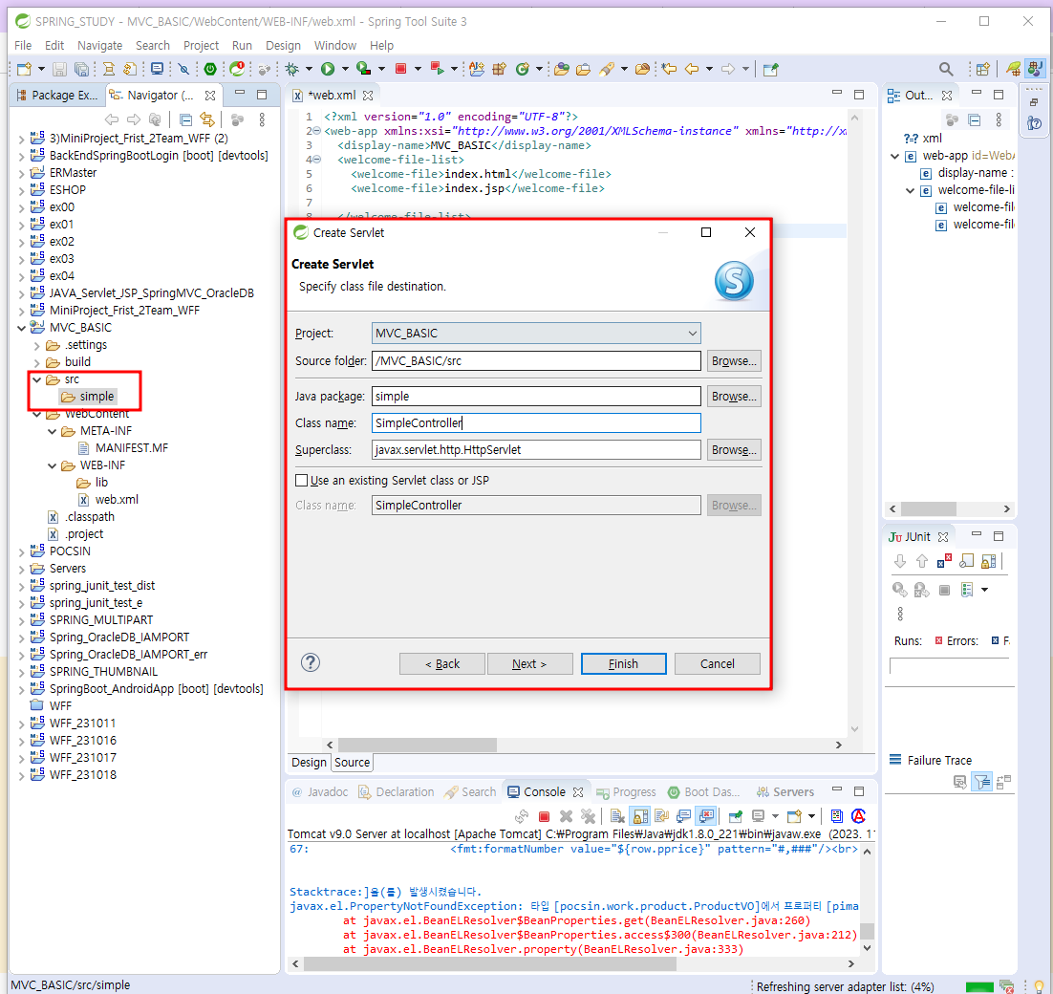Click Remove All Terminated Launches icon
The height and width of the screenshot is (994, 1053).
(589, 816)
